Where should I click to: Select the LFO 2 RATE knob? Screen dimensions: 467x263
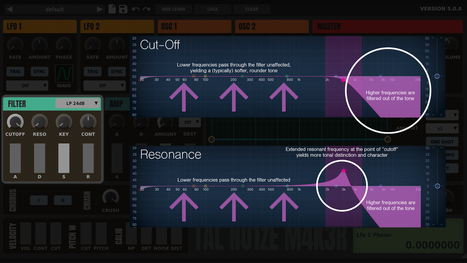tap(92, 46)
